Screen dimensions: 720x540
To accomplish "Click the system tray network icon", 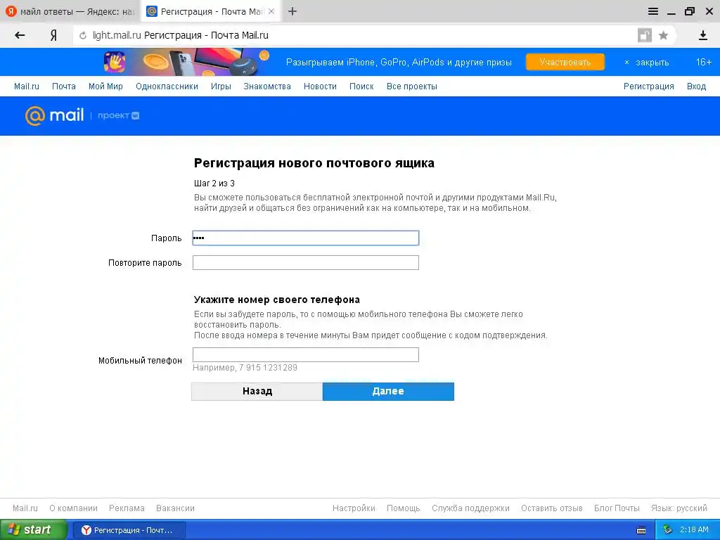I will click(667, 530).
